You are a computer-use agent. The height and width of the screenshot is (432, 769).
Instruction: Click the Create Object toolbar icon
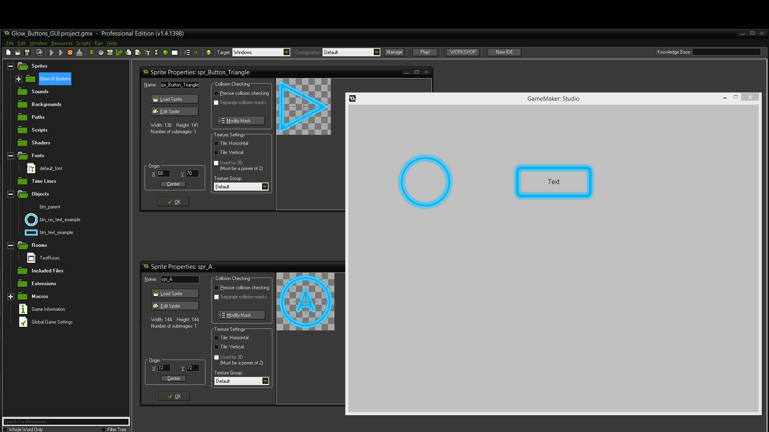pos(165,52)
